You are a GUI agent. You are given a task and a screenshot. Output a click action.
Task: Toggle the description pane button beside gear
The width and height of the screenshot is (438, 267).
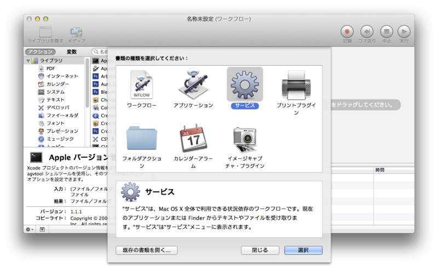click(42, 230)
